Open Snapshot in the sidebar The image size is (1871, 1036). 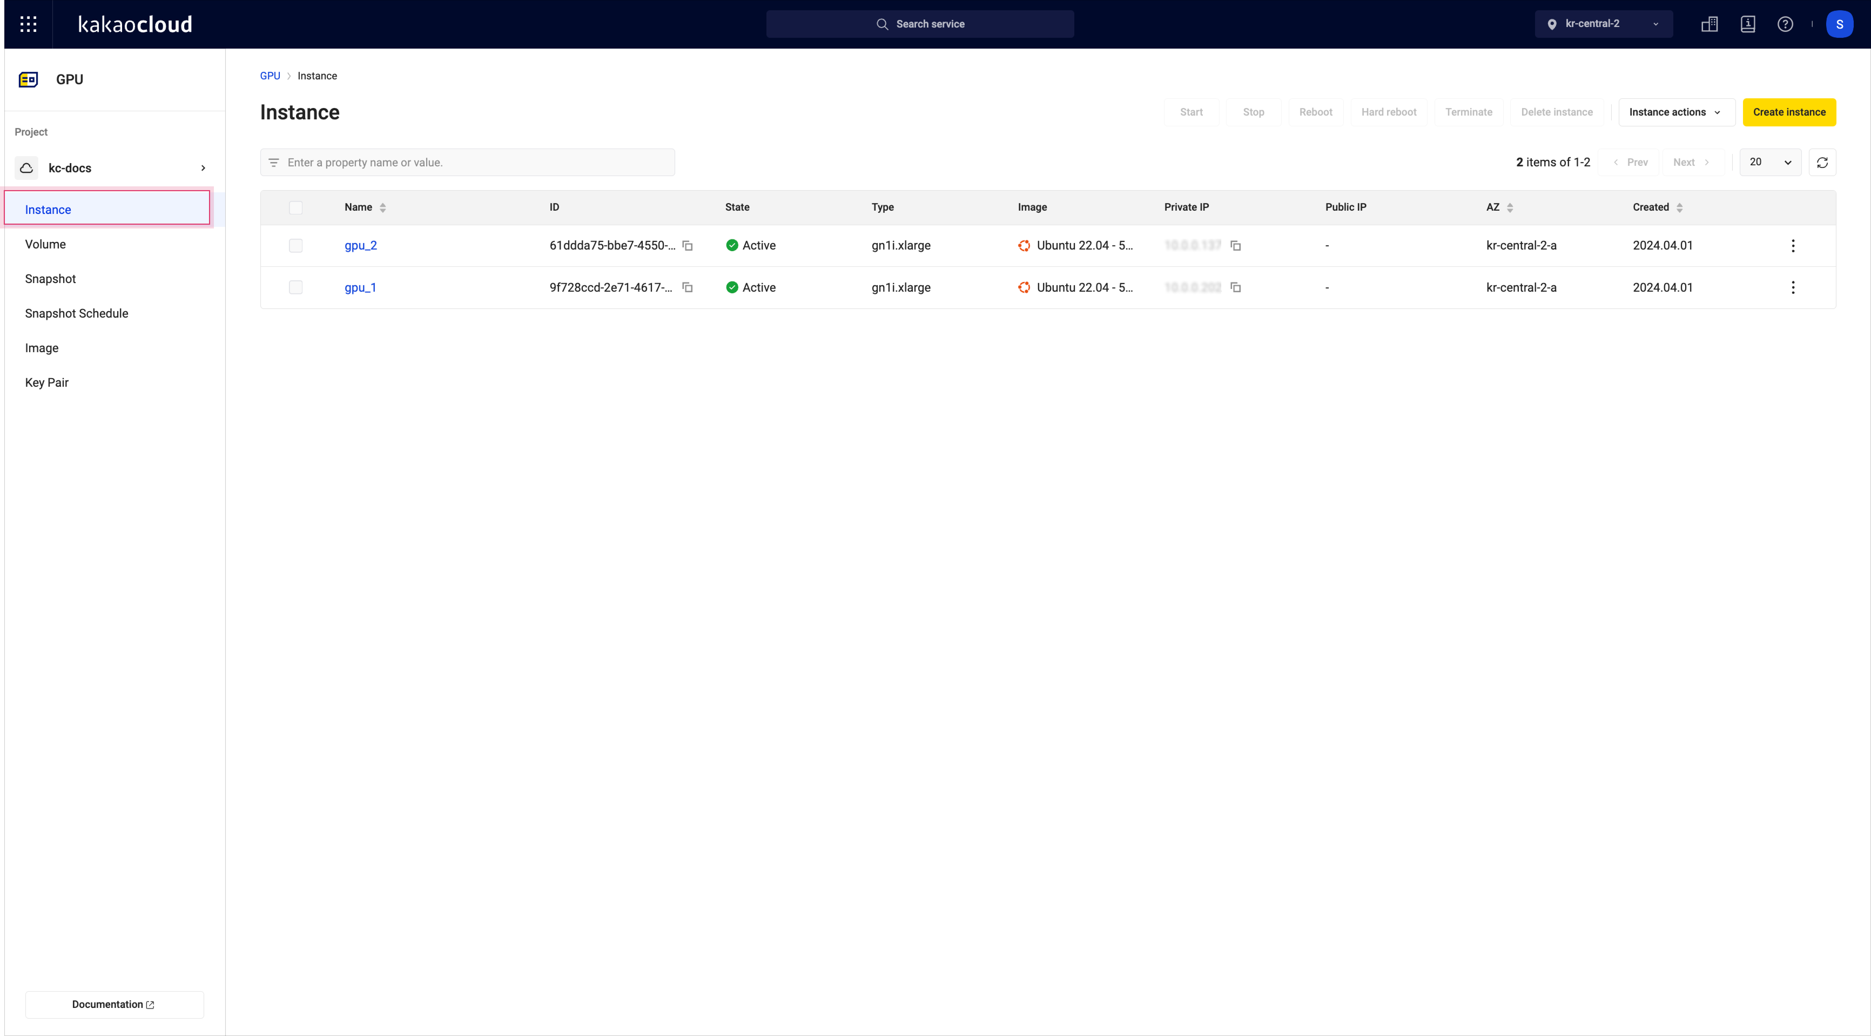coord(50,279)
